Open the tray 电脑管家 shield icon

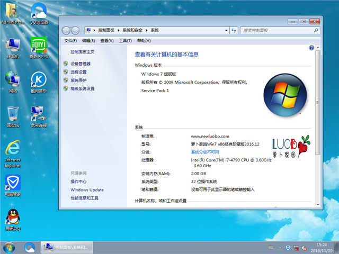click(x=288, y=248)
